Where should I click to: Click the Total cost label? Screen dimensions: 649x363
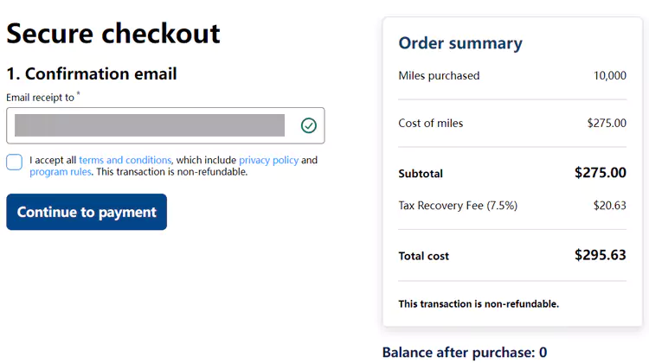(x=424, y=256)
